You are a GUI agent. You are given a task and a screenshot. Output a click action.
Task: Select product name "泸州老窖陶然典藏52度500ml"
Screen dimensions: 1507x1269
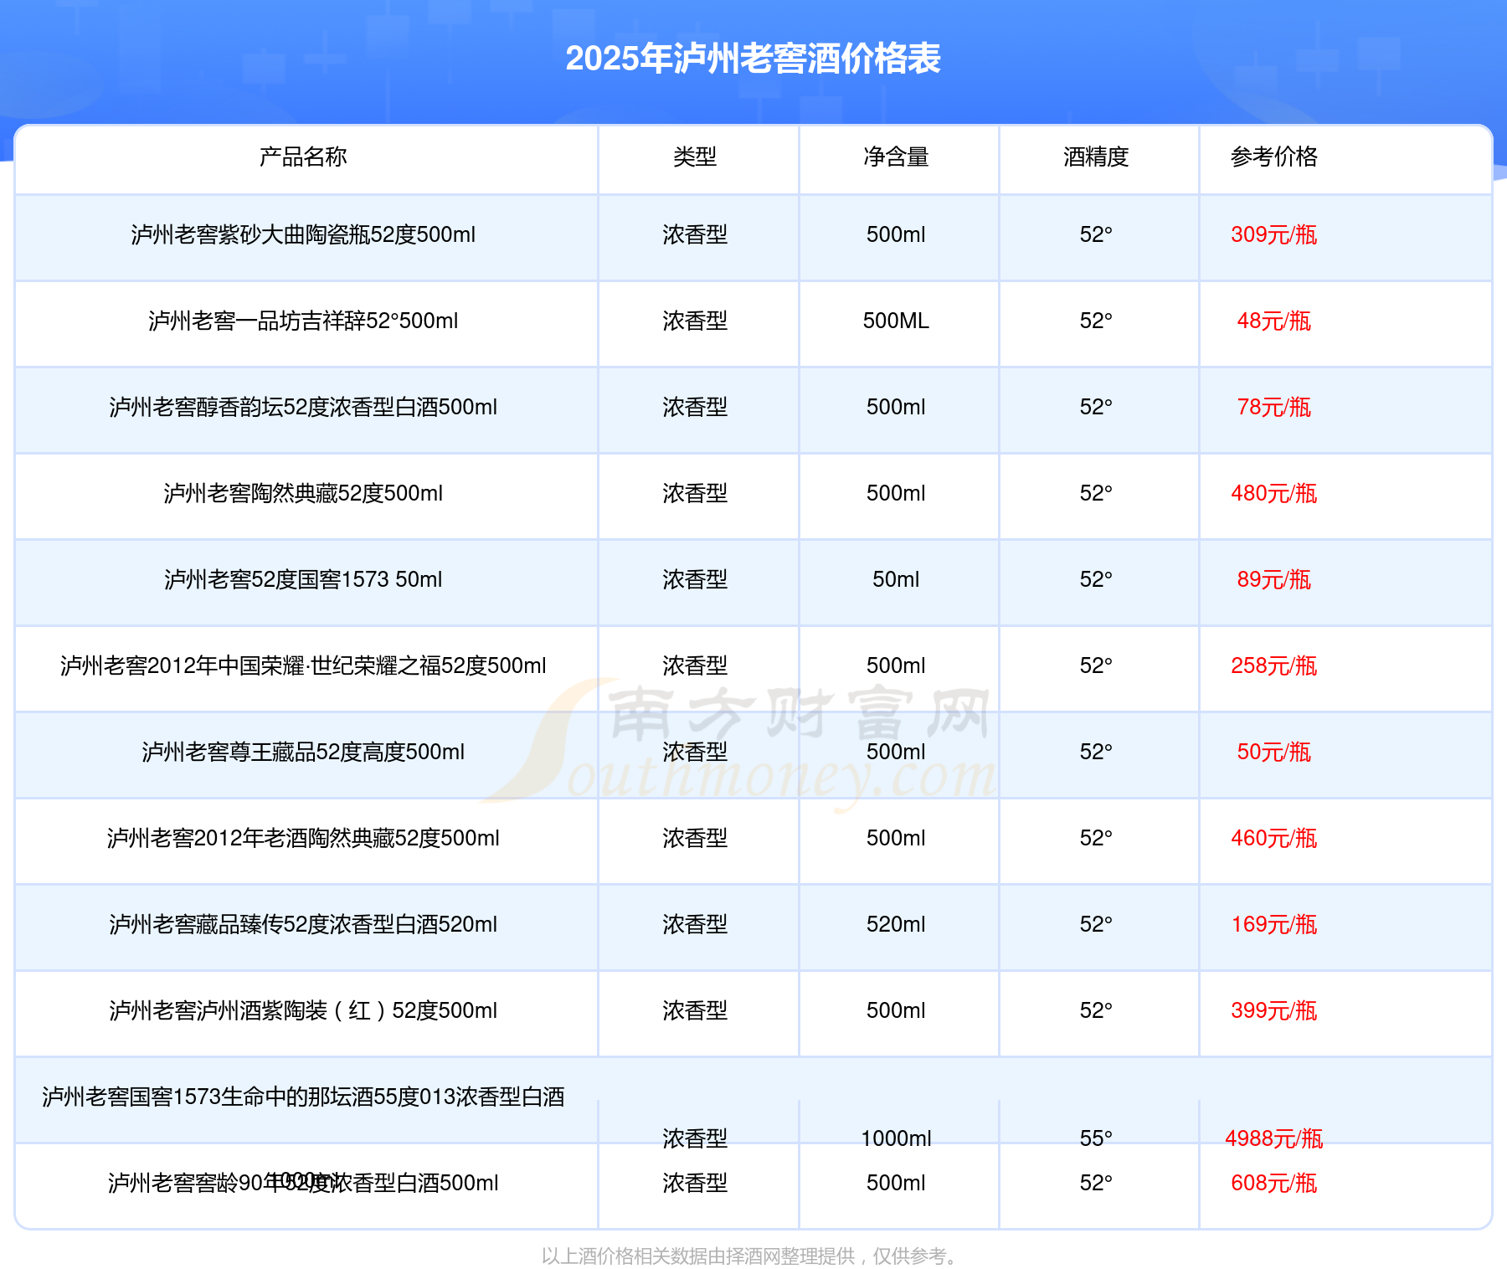point(303,493)
